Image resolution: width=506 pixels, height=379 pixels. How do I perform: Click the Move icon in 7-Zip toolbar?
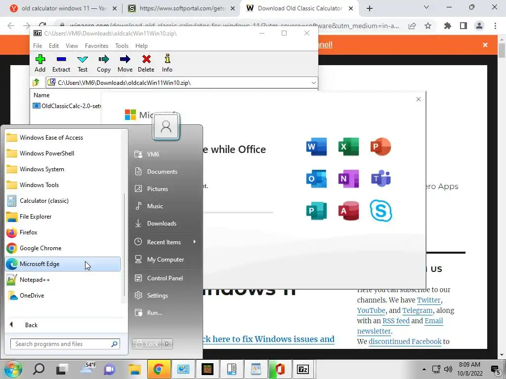pos(125,64)
